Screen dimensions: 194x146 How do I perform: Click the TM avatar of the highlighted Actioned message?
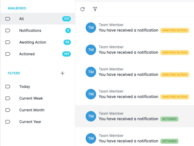[91, 116]
